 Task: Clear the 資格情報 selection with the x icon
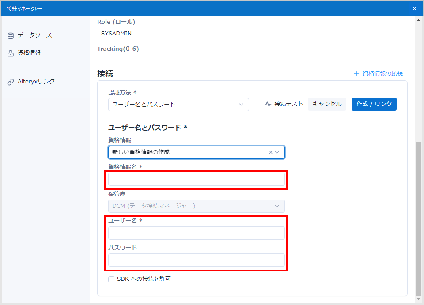tap(270, 152)
